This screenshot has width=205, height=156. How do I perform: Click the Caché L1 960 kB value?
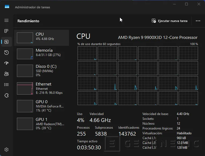(181, 138)
